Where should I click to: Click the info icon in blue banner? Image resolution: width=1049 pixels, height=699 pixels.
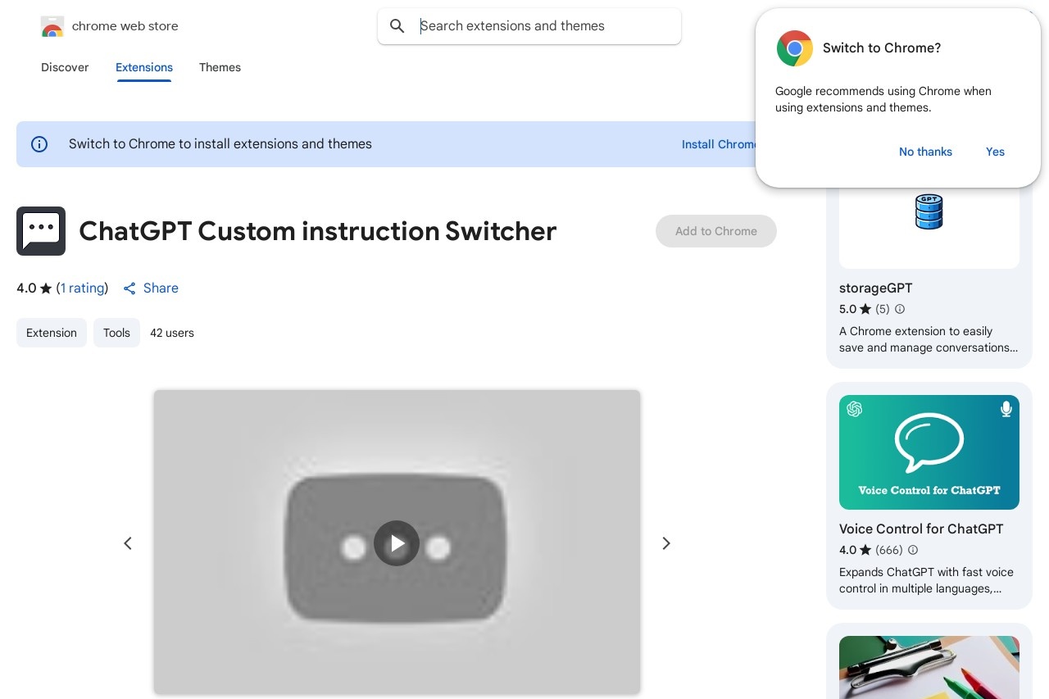pyautogui.click(x=39, y=144)
